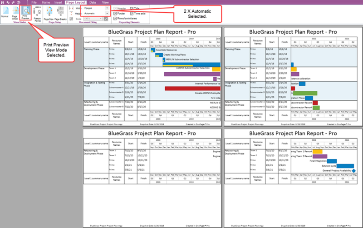Open the Page Size tool
363x228 pixels.
49,14
